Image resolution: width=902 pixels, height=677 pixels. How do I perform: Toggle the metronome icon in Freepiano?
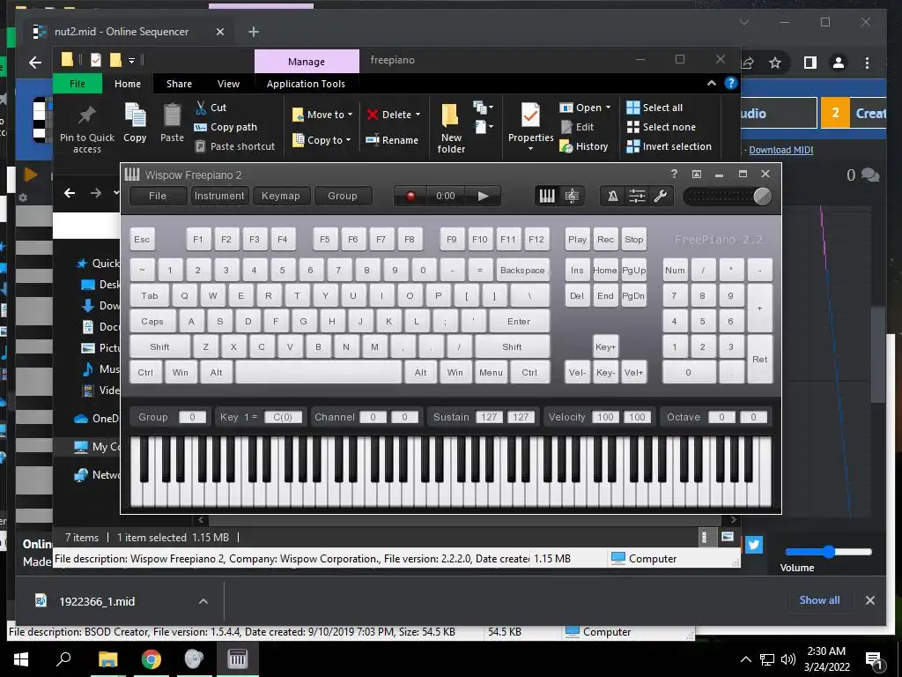tap(613, 197)
